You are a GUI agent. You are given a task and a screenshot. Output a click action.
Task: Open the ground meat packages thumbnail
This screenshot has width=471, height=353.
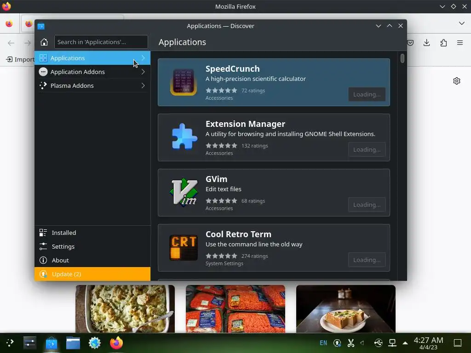click(235, 309)
